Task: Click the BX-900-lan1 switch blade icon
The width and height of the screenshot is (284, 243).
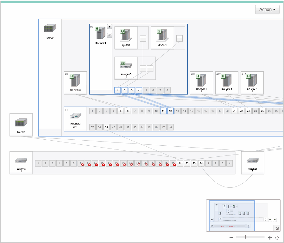Action: click(x=75, y=116)
